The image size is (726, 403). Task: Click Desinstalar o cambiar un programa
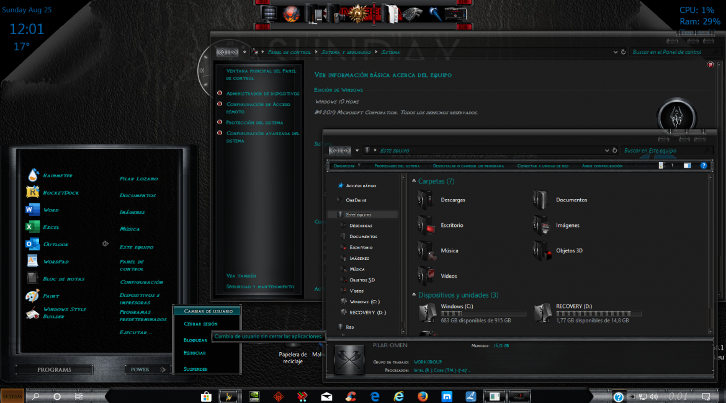(468, 166)
